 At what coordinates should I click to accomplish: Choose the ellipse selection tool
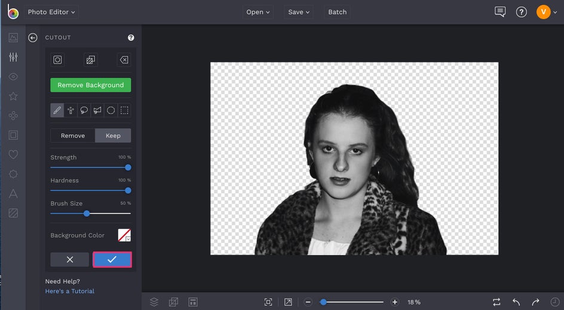[x=111, y=111]
